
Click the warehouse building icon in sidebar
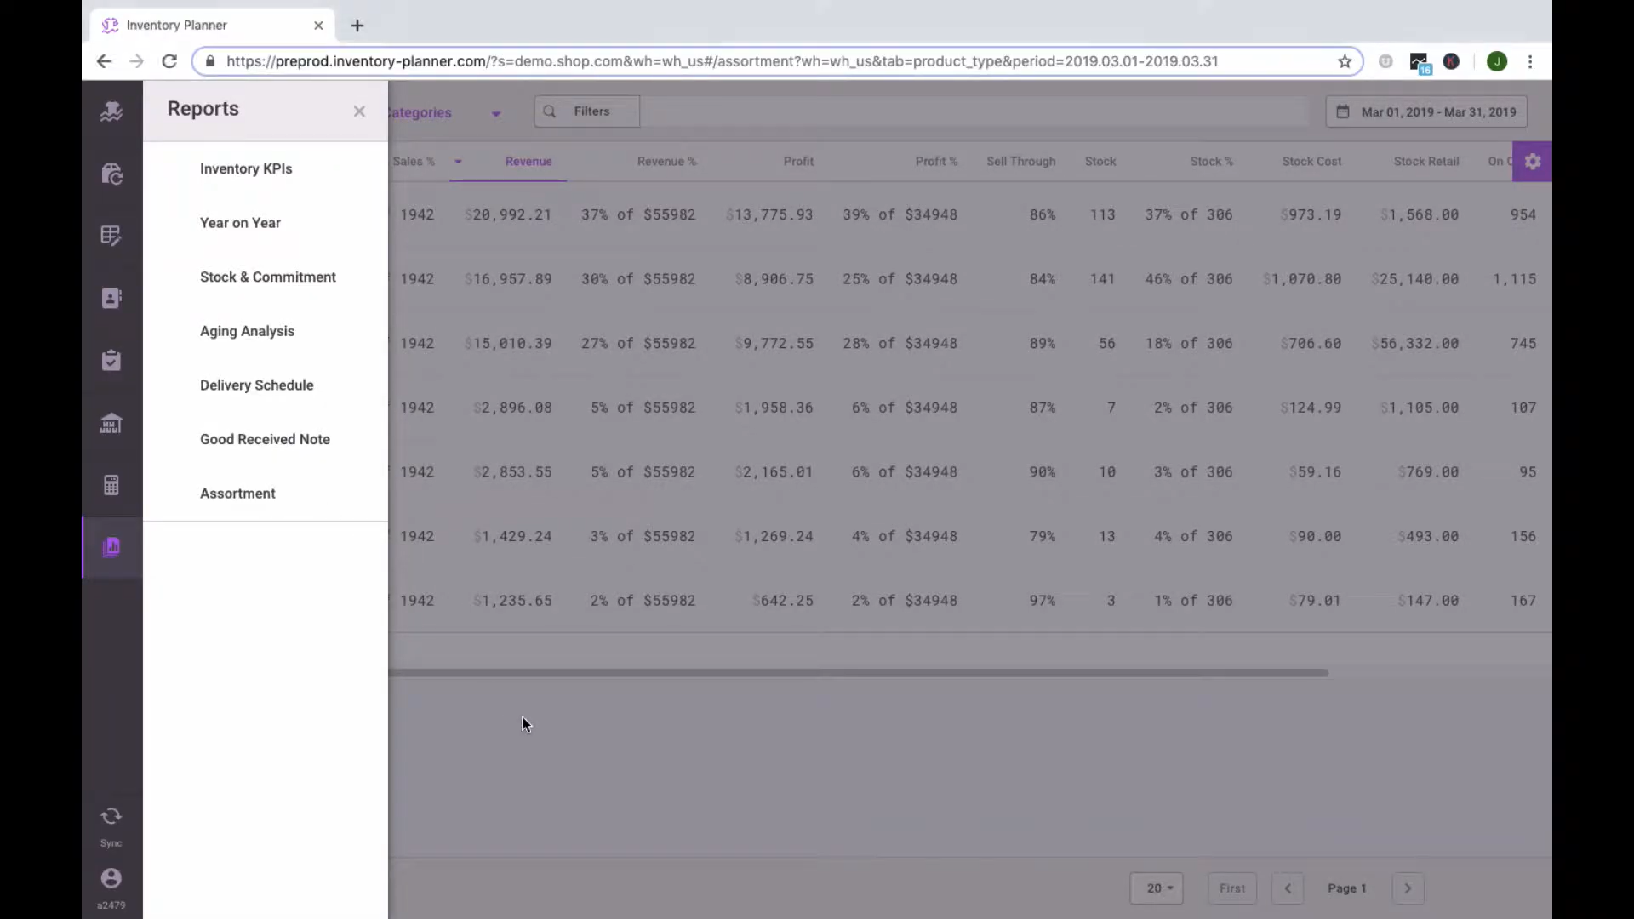point(111,423)
